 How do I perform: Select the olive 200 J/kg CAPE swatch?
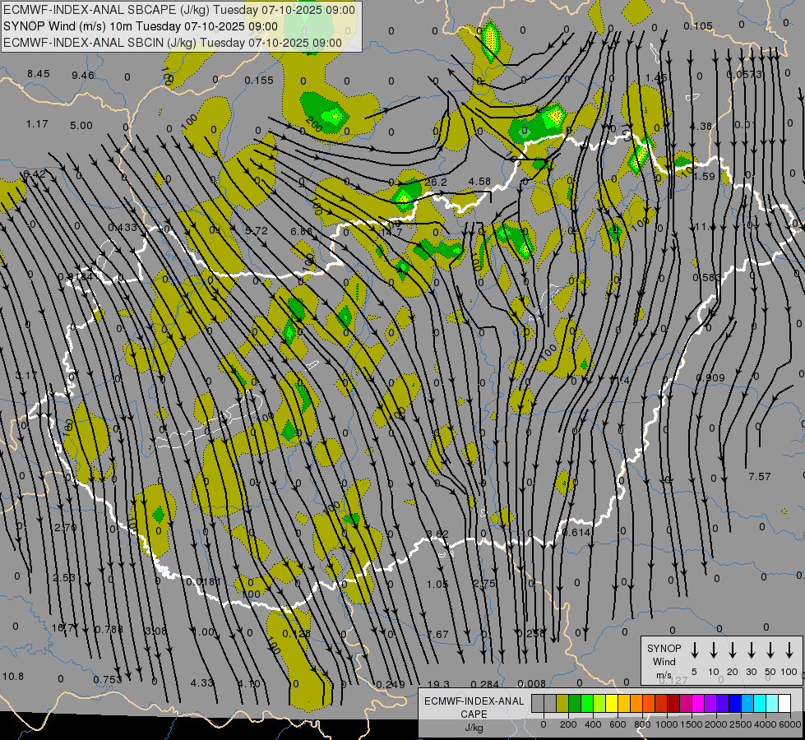click(x=562, y=703)
